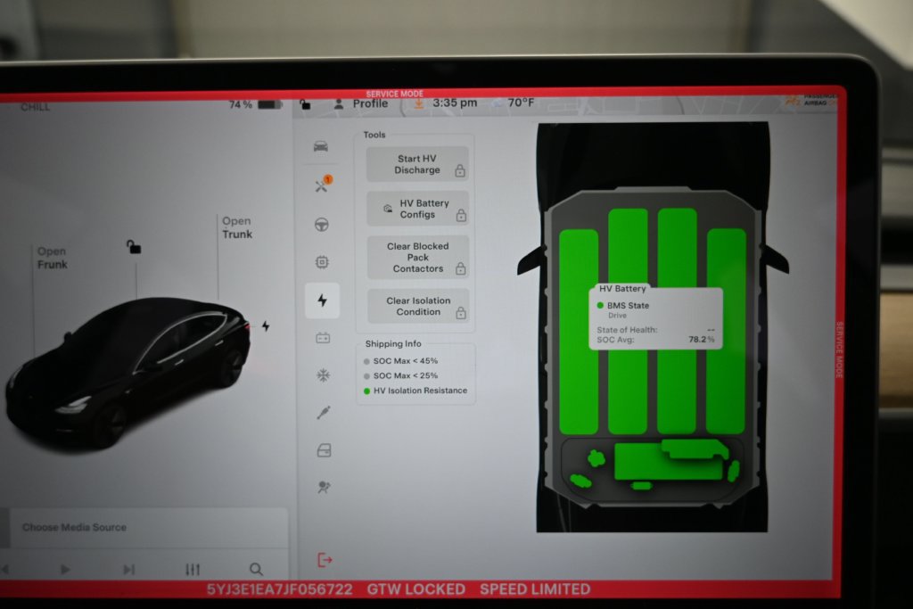Open the low voltage battery icon

tap(323, 338)
